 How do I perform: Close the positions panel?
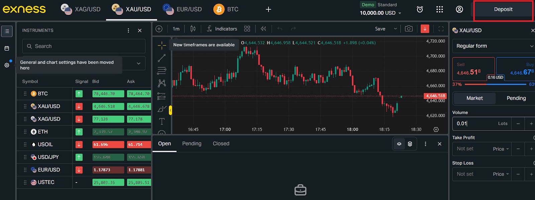(x=440, y=144)
